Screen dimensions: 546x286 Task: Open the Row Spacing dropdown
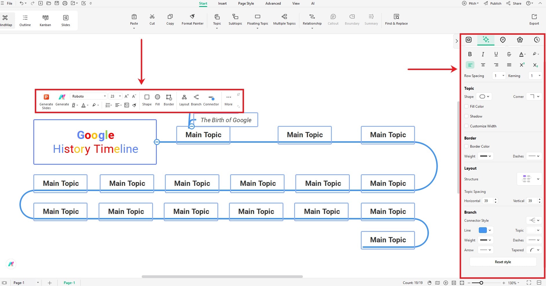(499, 76)
